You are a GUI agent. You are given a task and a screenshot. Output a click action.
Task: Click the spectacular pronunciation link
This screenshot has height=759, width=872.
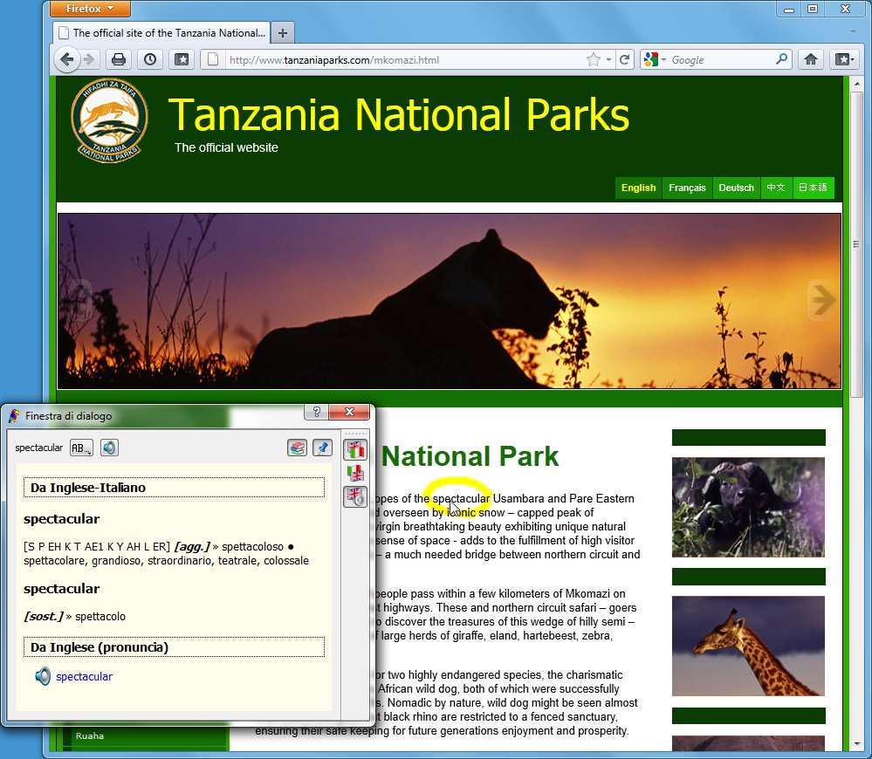pyautogui.click(x=84, y=677)
